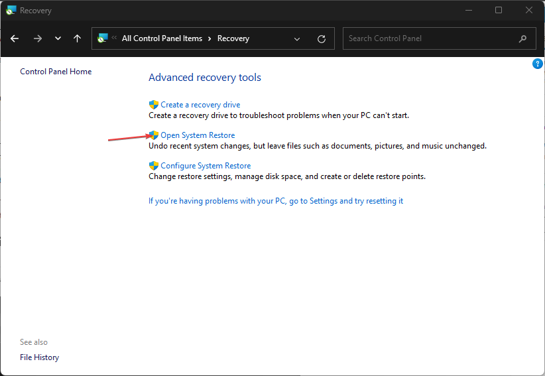The image size is (545, 376).
Task: Open the recent locations dropdown arrow
Action: (58, 38)
